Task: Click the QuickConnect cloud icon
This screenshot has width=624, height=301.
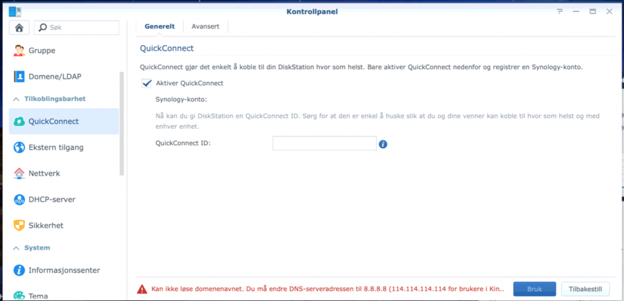Action: coord(19,121)
